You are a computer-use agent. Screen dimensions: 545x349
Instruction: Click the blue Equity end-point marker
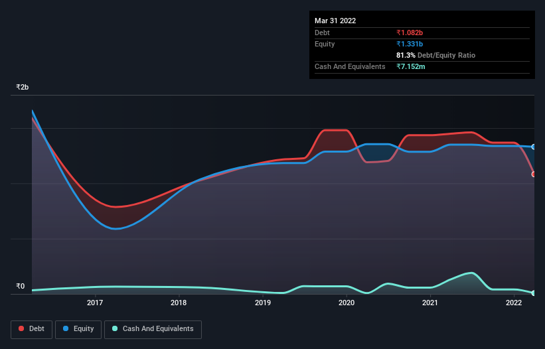(x=534, y=147)
